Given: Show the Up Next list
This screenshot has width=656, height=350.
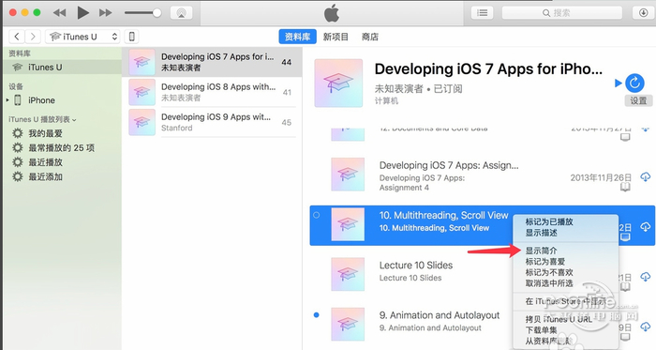Looking at the screenshot, I should point(482,13).
